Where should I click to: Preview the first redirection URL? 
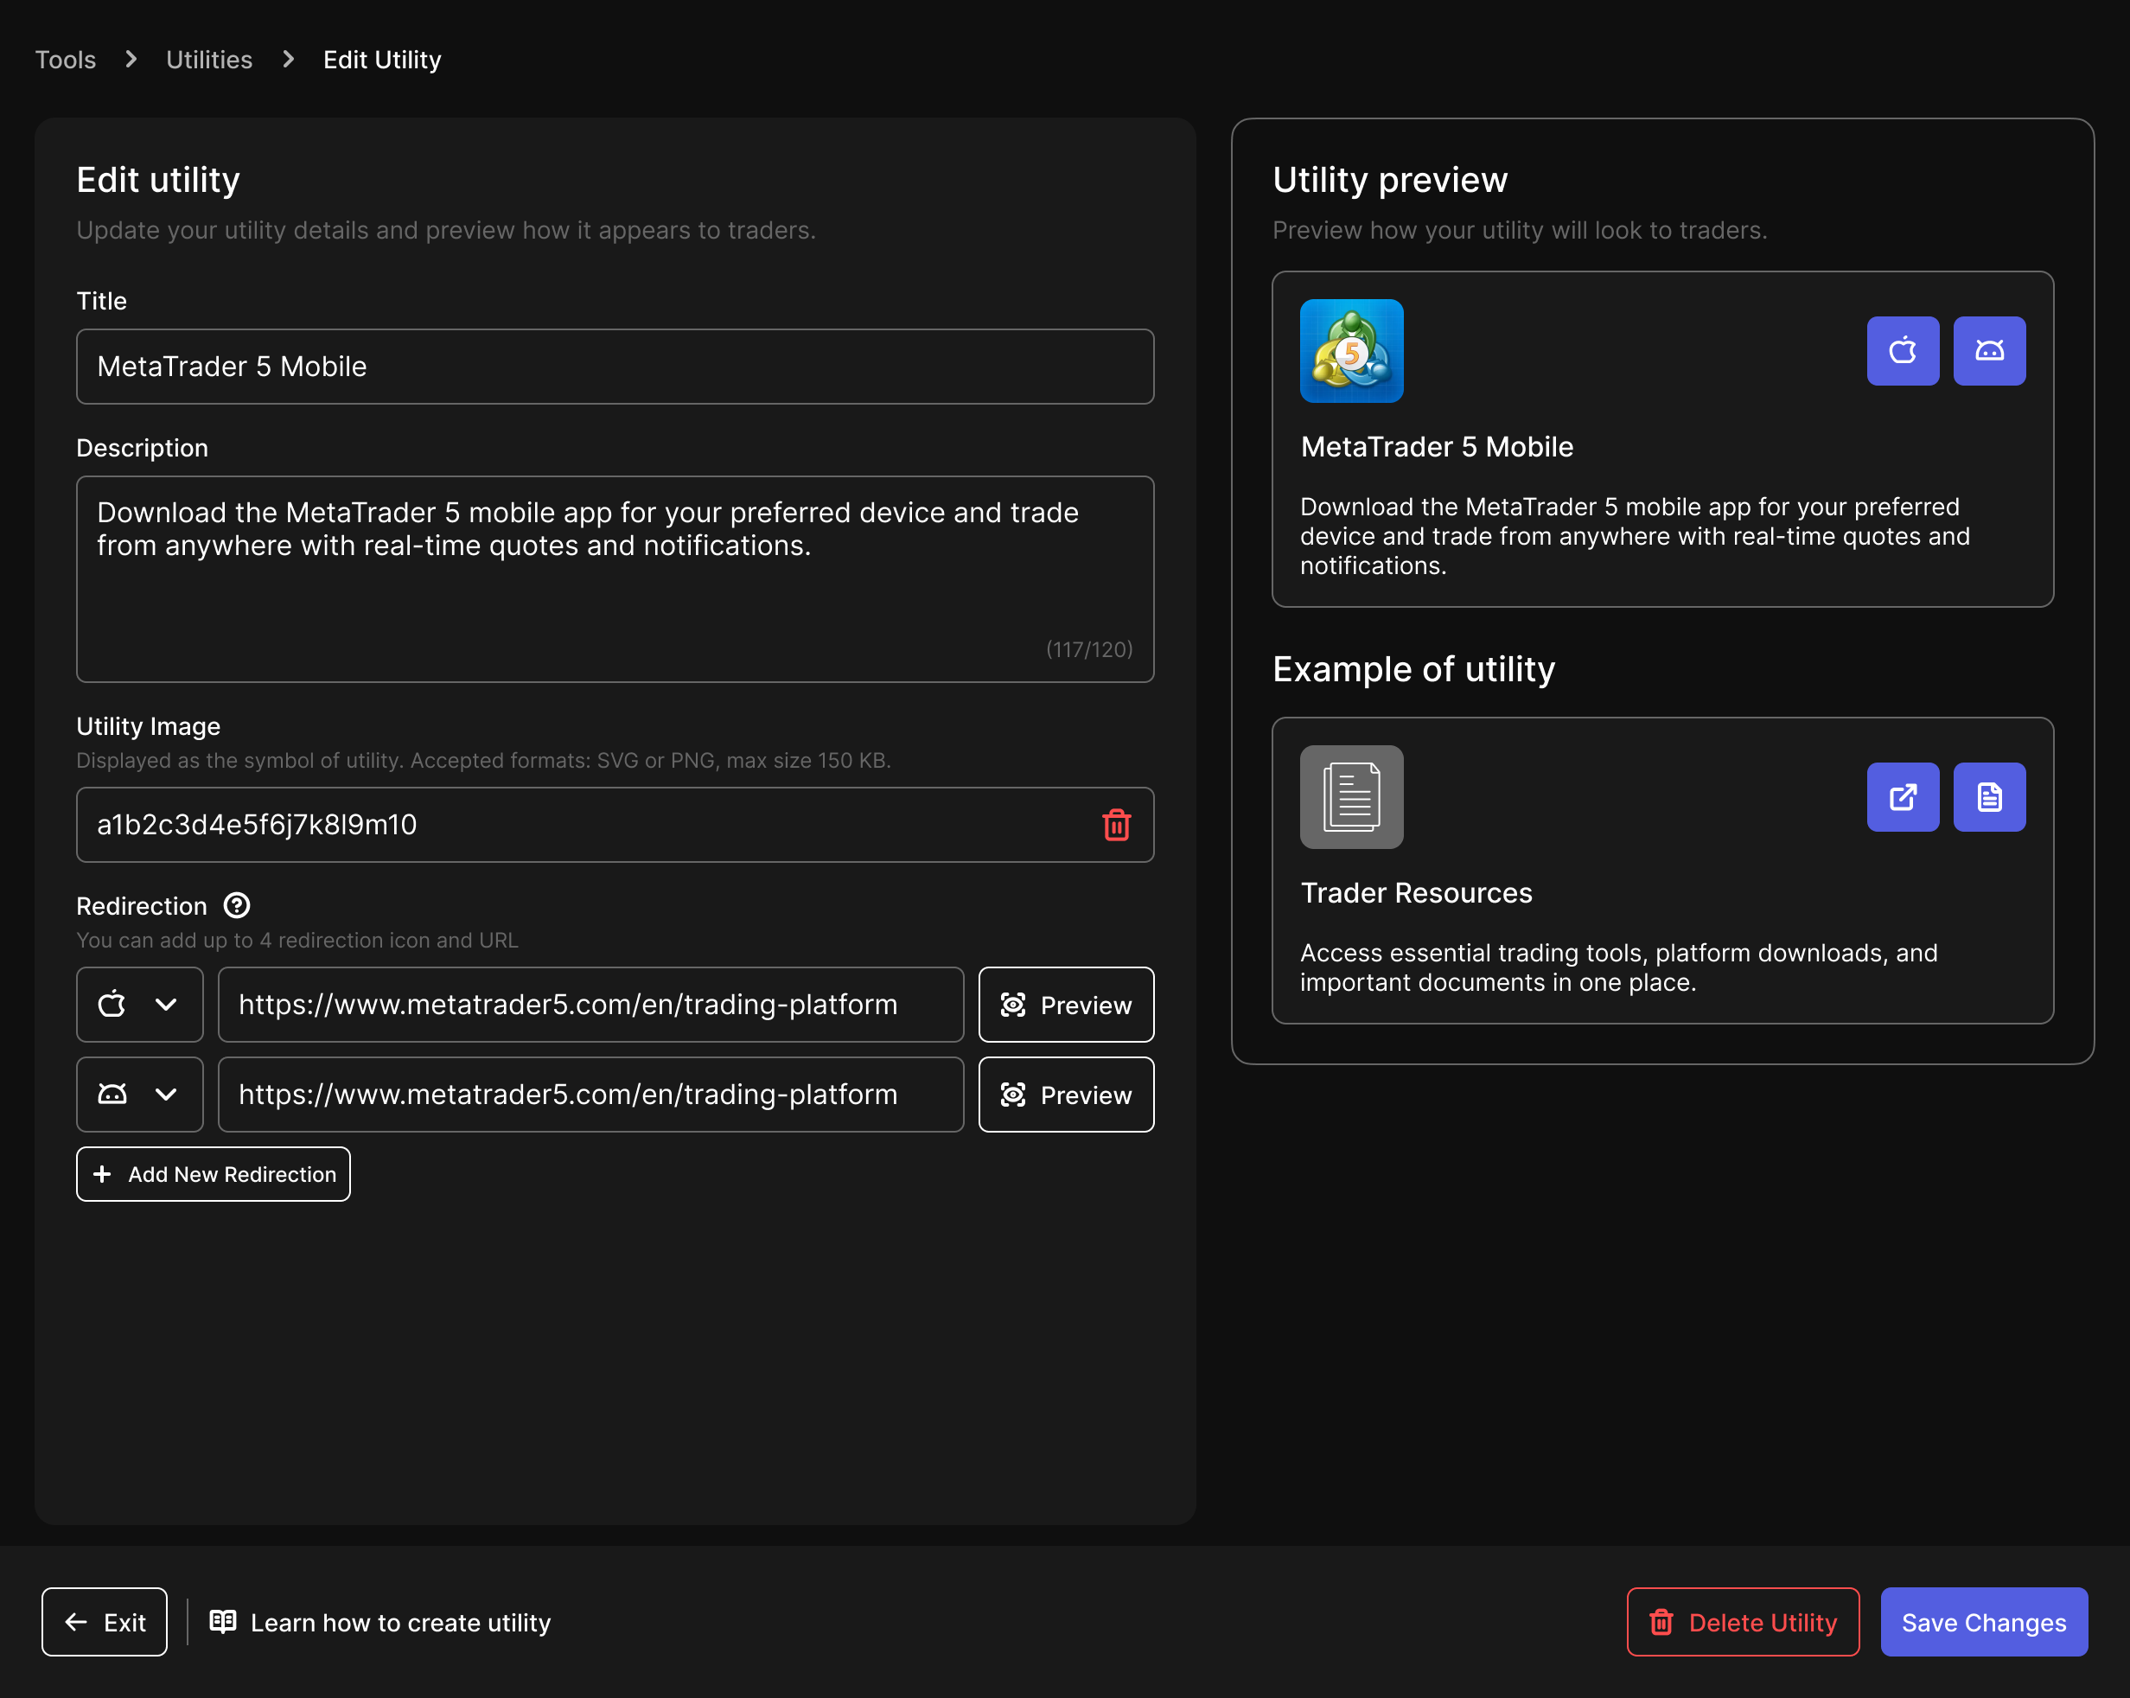[x=1065, y=1004]
